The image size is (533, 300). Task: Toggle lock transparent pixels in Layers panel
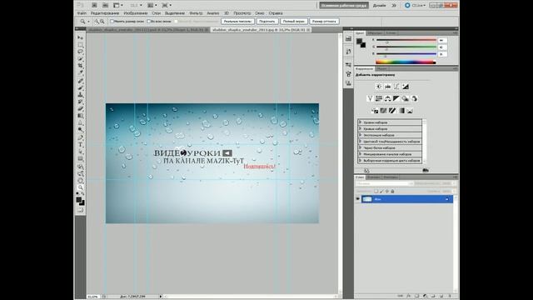[x=376, y=191]
